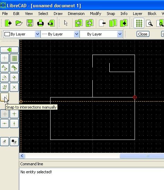The width and height of the screenshot is (164, 190).
Task: Paste with the plus-page icon
Action: tap(124, 23)
